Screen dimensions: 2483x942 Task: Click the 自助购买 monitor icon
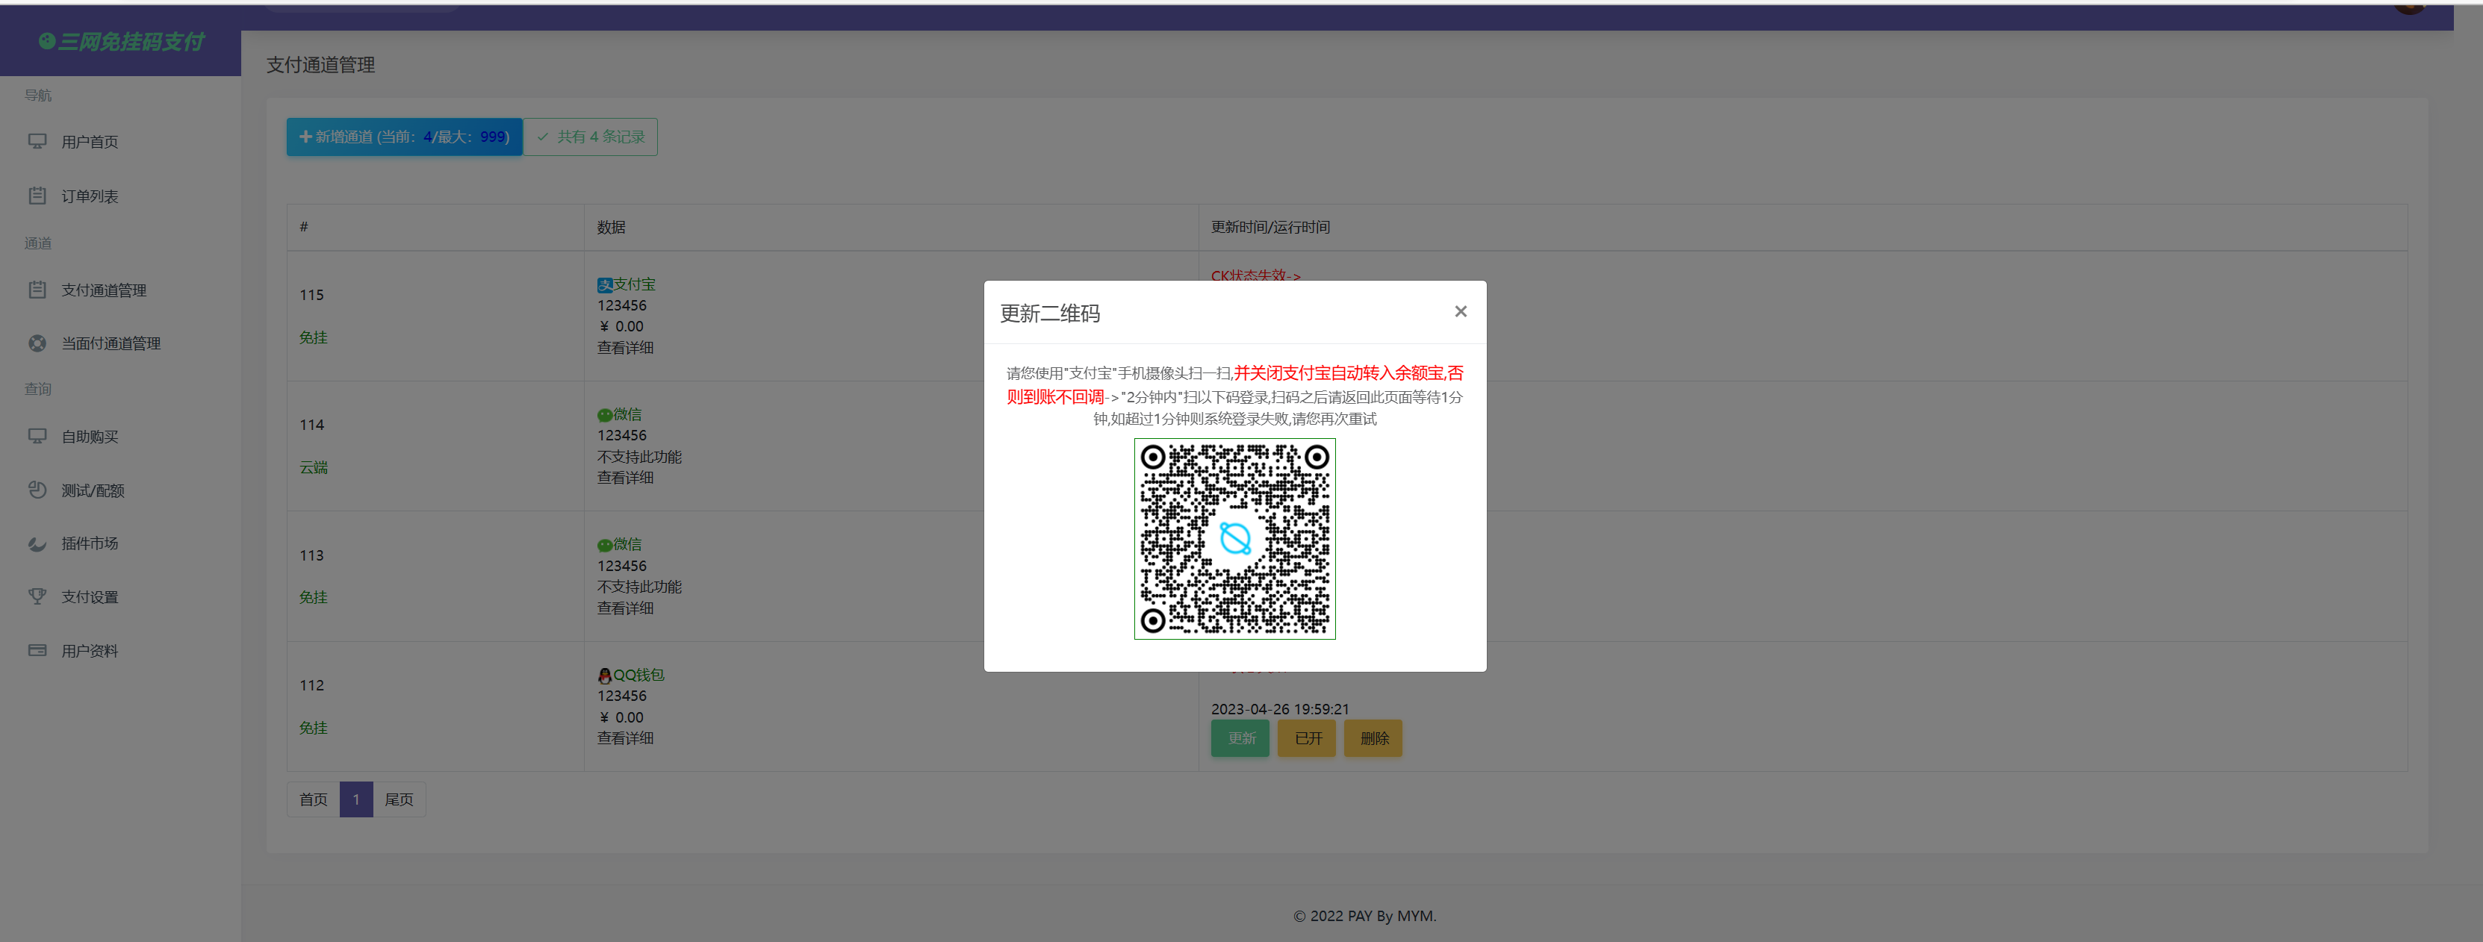(x=37, y=437)
